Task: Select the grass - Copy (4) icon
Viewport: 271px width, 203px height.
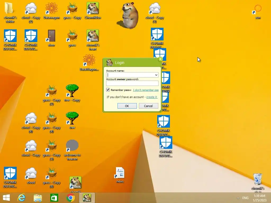Action: [x=52, y=122]
